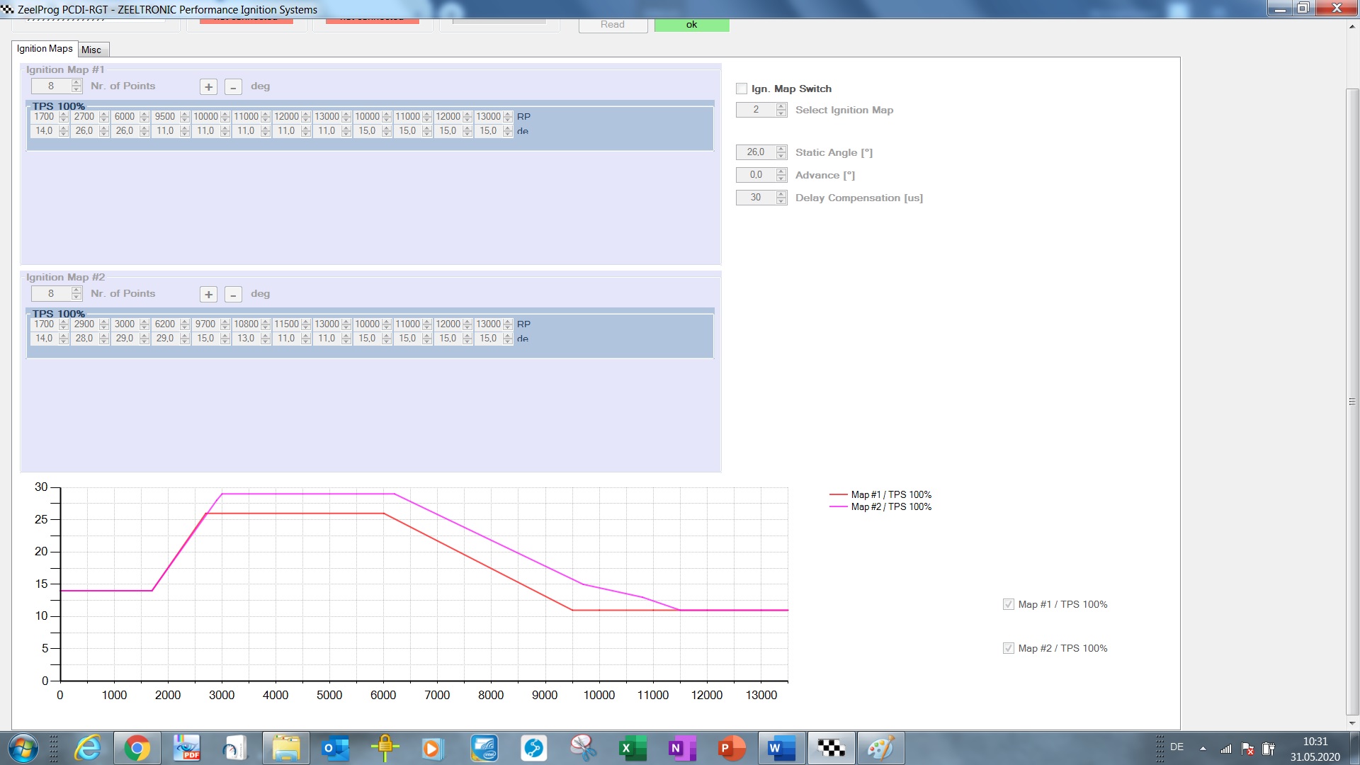Image resolution: width=1360 pixels, height=765 pixels.
Task: Click Delay Compensation spinner arrows
Action: point(781,198)
